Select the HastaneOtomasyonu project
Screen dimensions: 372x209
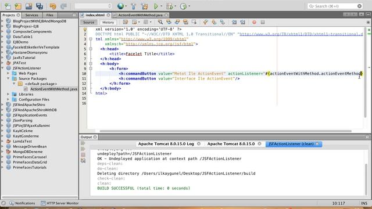tap(30, 52)
